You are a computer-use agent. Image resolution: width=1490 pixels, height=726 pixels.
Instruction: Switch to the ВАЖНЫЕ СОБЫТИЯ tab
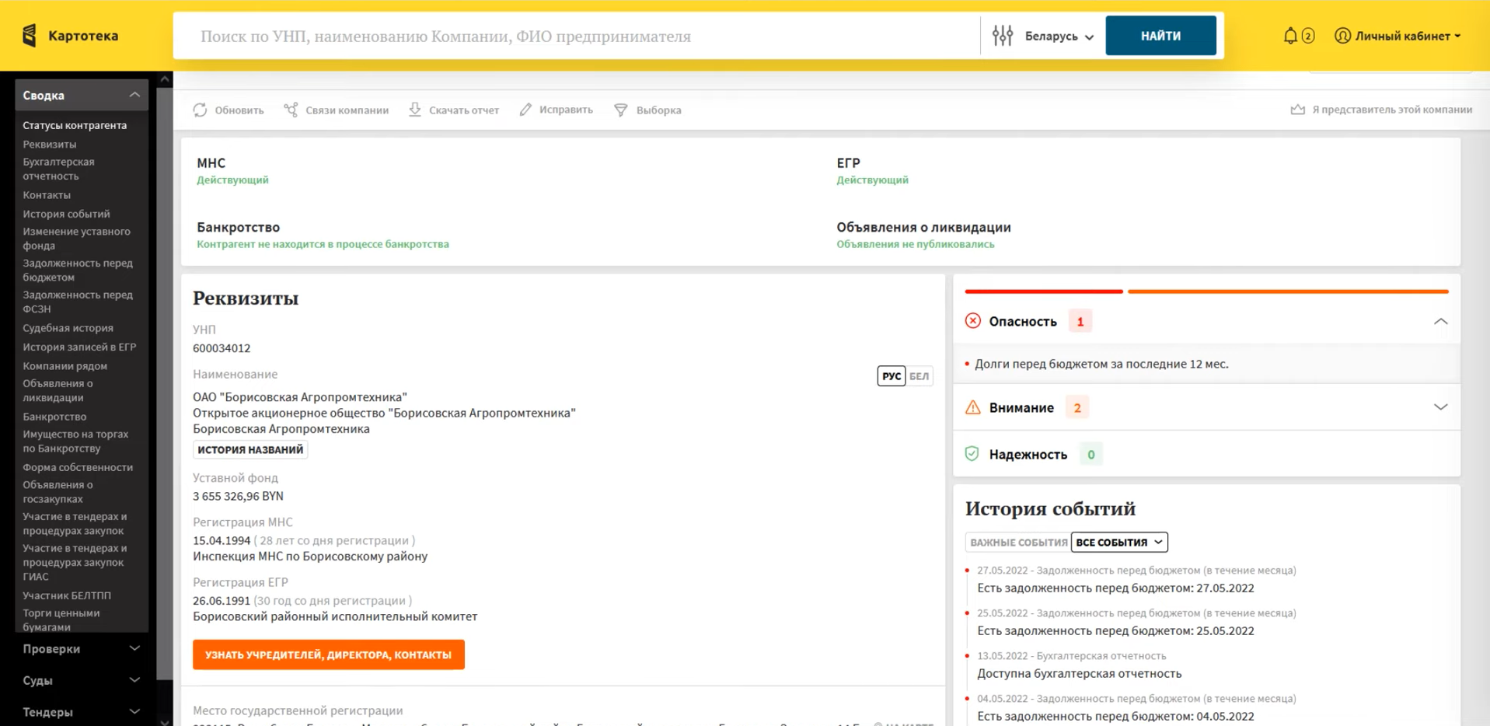click(1017, 542)
